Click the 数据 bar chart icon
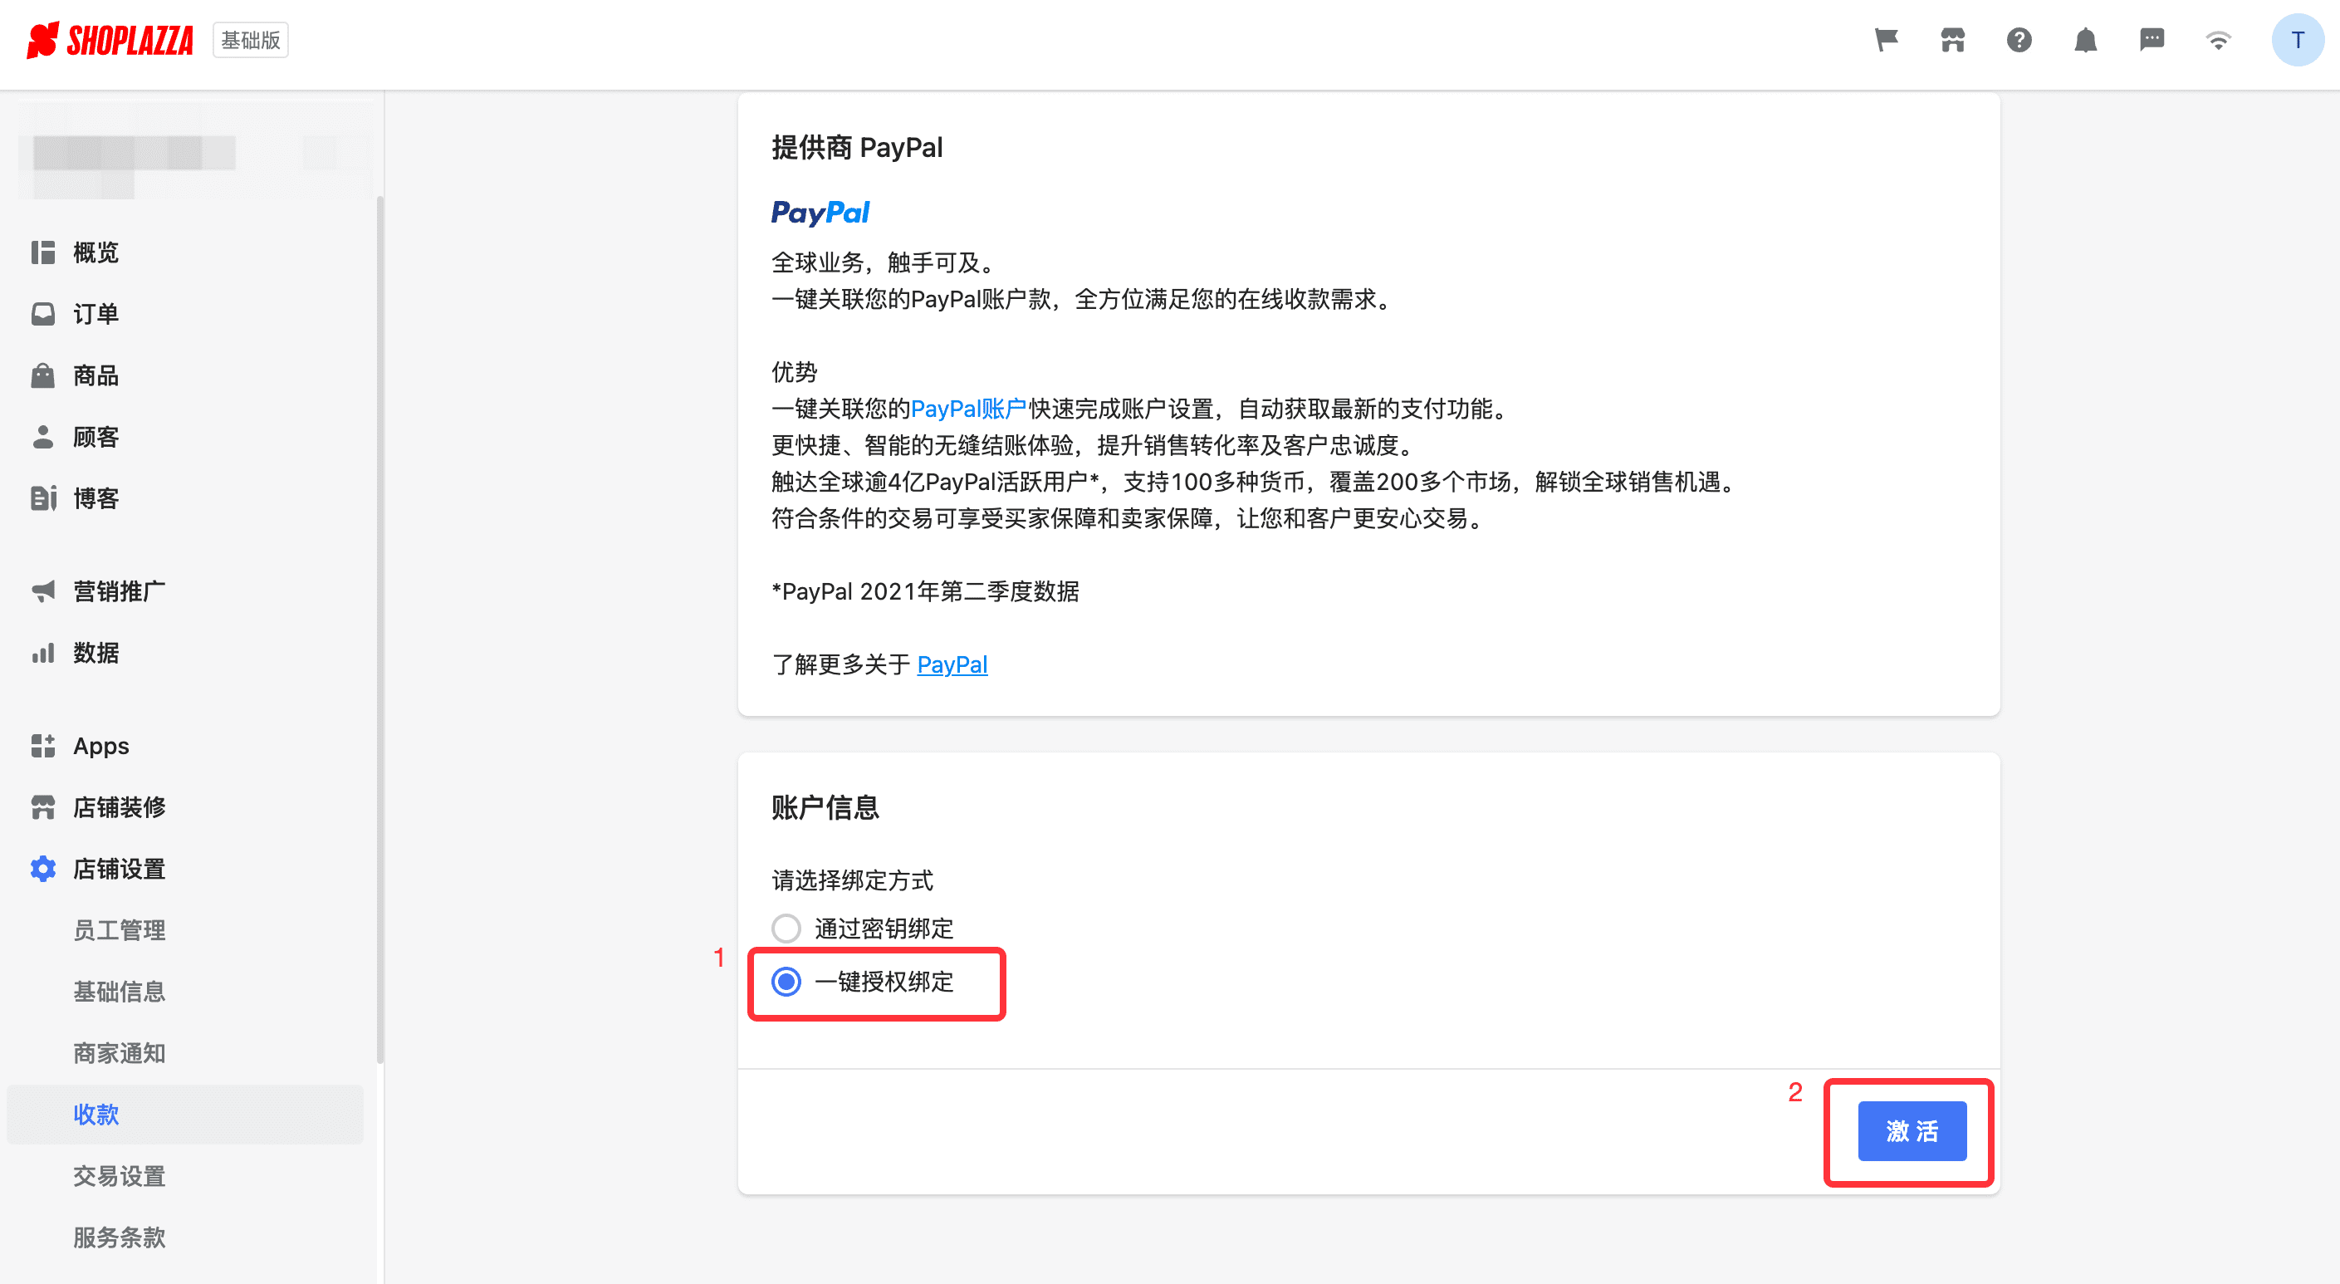The image size is (2340, 1284). pos(42,653)
